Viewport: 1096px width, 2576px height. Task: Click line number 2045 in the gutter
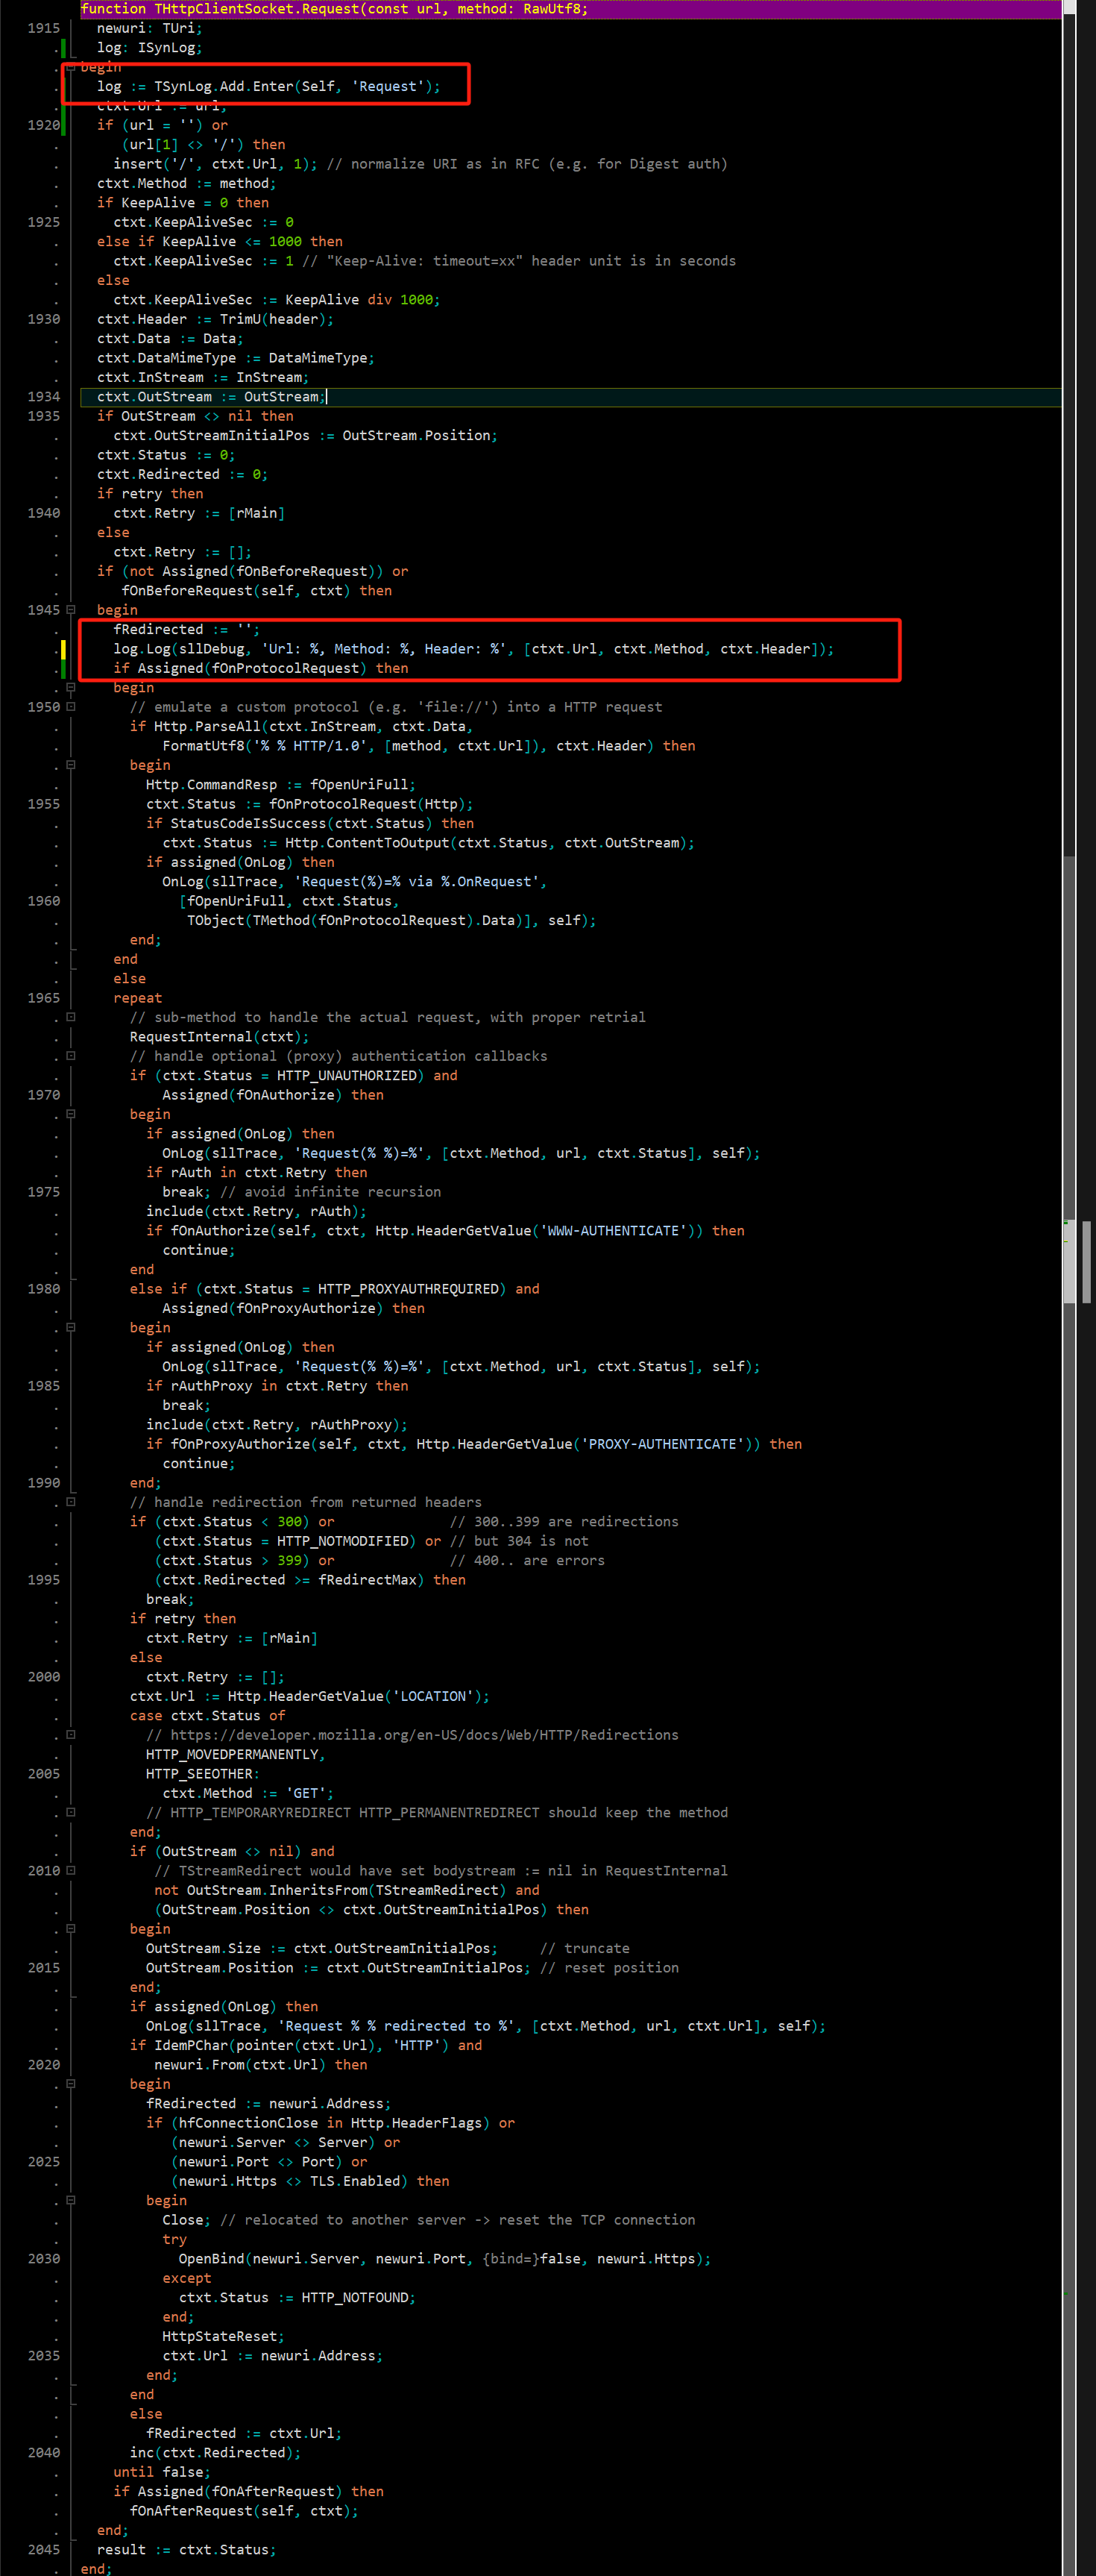[43, 2550]
